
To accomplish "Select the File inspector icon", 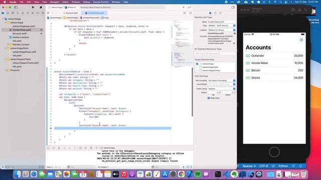I will click(x=210, y=13).
